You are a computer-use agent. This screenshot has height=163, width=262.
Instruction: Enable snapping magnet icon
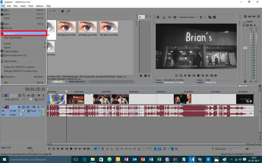coord(155,149)
